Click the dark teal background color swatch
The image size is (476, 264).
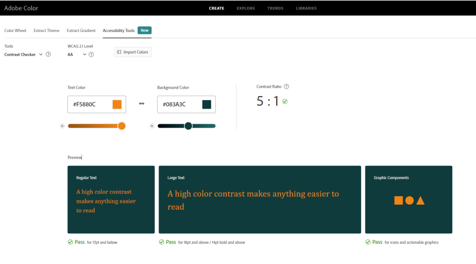tap(207, 104)
